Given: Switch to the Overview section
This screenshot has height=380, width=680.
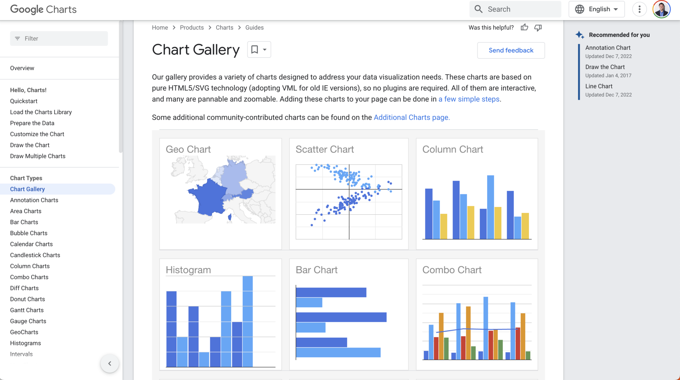Looking at the screenshot, I should coord(22,68).
